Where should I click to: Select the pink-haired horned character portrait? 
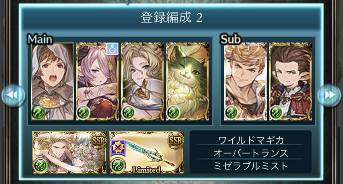pyautogui.click(x=97, y=81)
